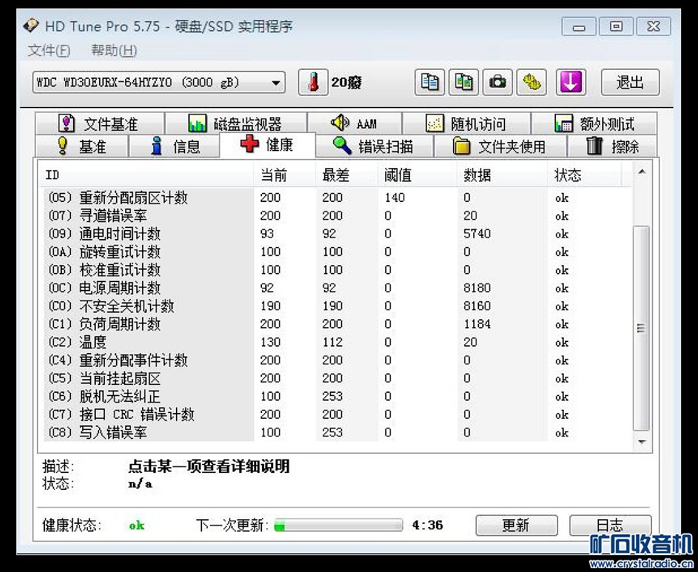The width and height of the screenshot is (698, 572).
Task: Open the options tools icon
Action: click(531, 82)
